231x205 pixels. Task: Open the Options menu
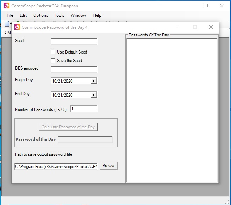tap(41, 15)
